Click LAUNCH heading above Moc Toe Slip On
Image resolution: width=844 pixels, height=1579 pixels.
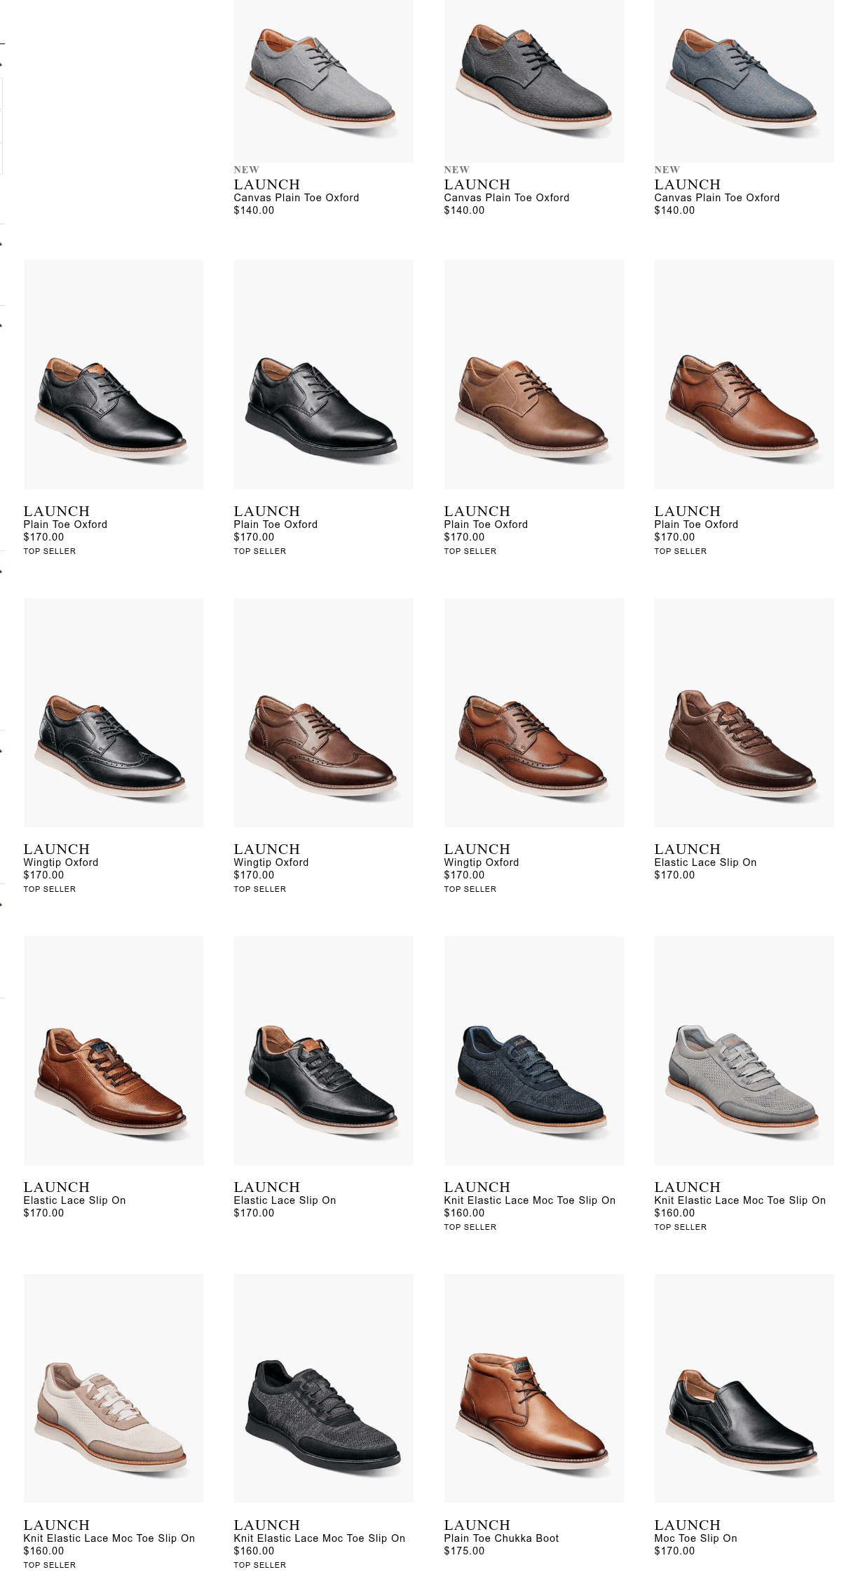[687, 1525]
